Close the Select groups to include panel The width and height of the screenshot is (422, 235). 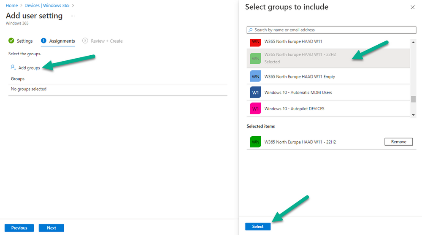(x=413, y=7)
